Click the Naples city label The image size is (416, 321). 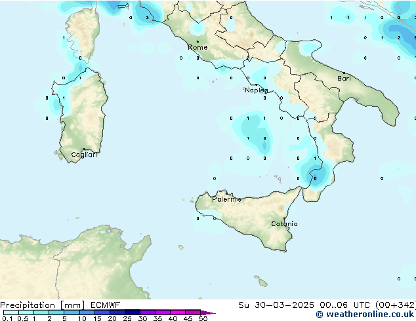point(257,90)
